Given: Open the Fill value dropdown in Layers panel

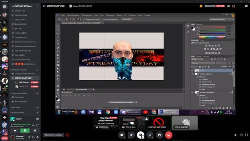Looking at the screenshot, I should point(234,67).
